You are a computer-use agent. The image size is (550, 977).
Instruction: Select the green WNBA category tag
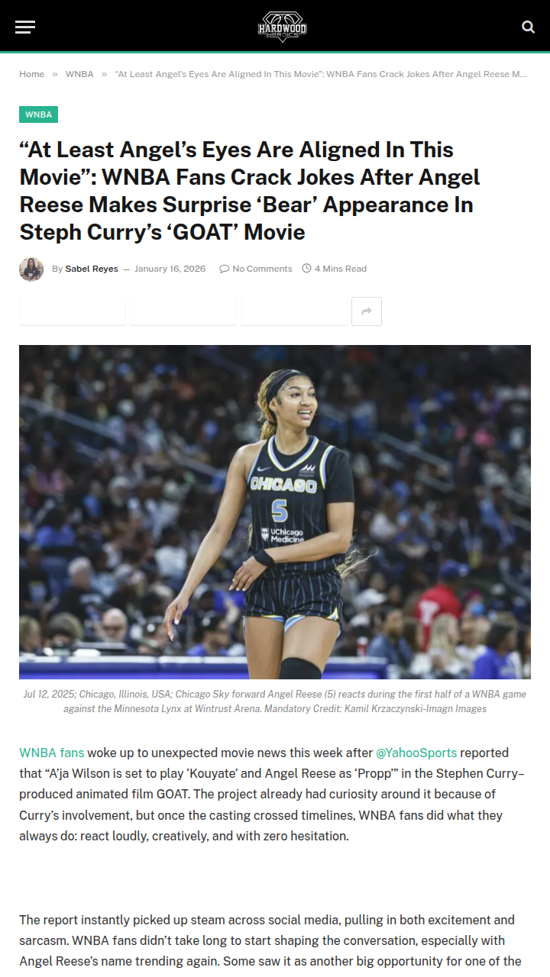pyautogui.click(x=38, y=114)
